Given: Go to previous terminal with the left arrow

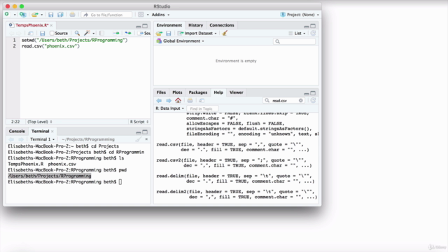Looking at the screenshot, I should [11, 139].
